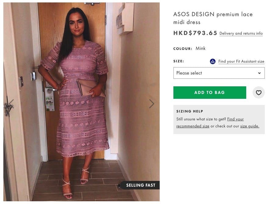
Task: Click the HKD$793.65 price text
Action: pos(195,33)
